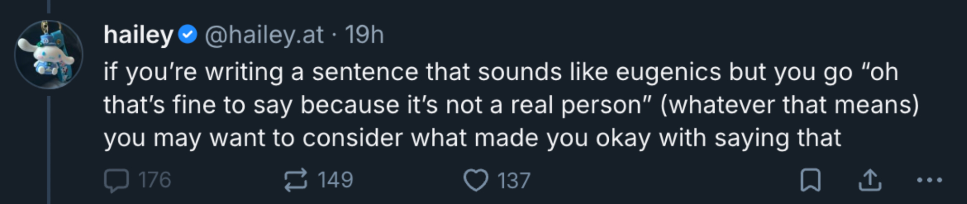Open the @hailey.at handle link
Screen dimensions: 967x204
(264, 35)
